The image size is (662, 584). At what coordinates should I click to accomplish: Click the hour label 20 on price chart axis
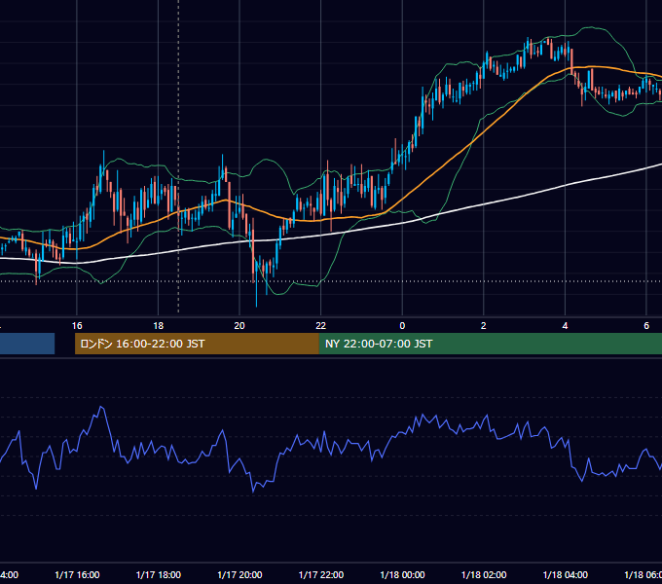coord(239,326)
